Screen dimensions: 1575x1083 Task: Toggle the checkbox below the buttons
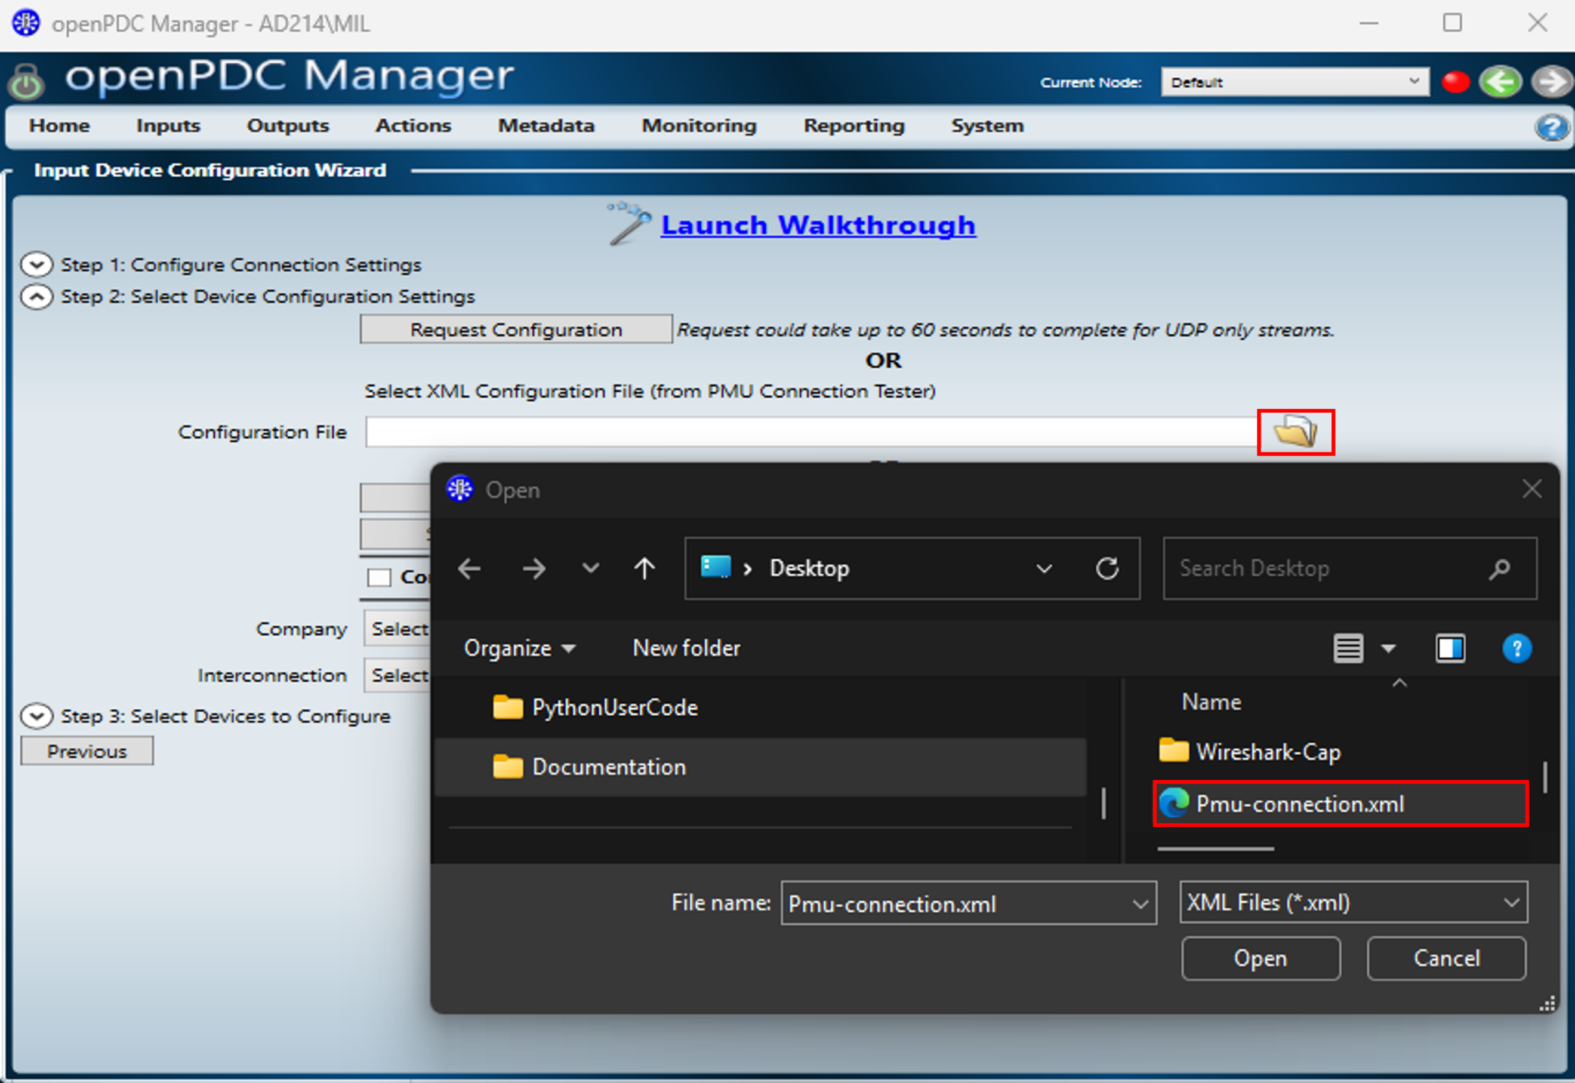coord(379,577)
